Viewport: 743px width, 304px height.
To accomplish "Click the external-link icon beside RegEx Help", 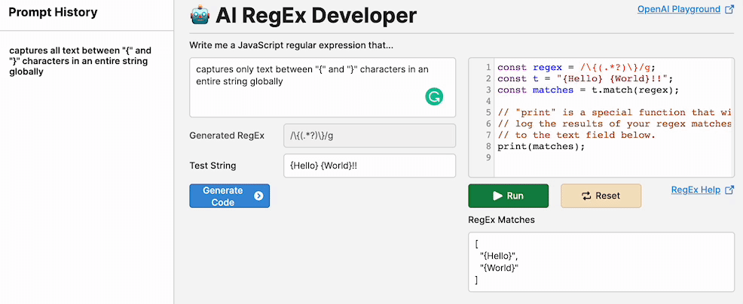I will pyautogui.click(x=729, y=190).
